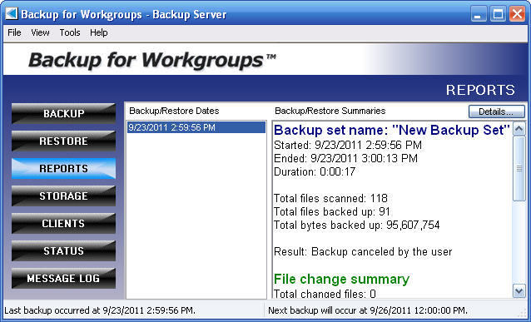Viewport: 531px width, 322px height.
Task: Open the CLIENTS section
Action: coord(63,224)
